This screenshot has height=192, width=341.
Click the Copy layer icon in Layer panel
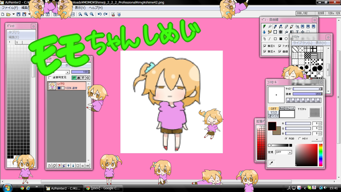54,166
